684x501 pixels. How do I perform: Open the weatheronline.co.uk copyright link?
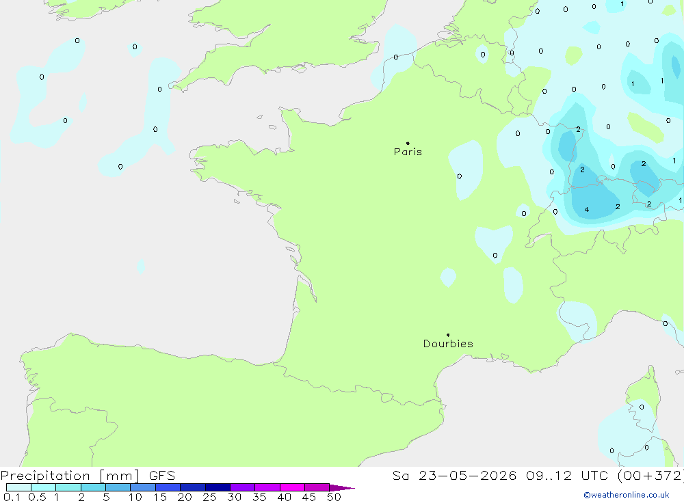627,495
